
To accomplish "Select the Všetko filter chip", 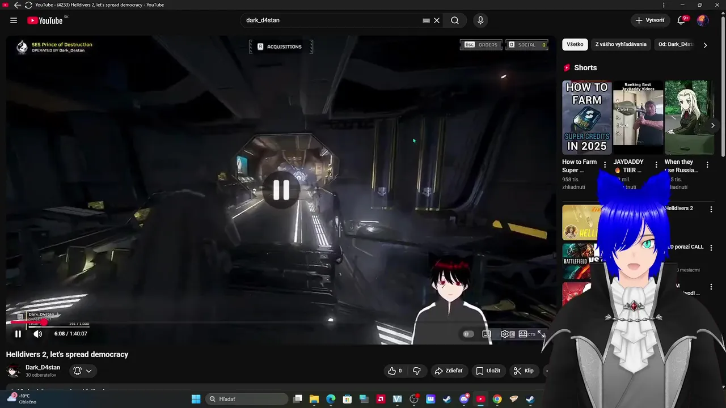I will (575, 44).
